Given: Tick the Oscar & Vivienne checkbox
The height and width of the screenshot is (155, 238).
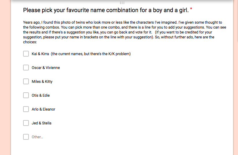Looking at the screenshot, I should click(x=26, y=68).
